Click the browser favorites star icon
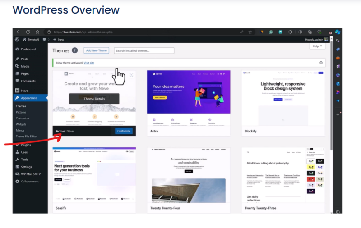361x228 pixels. tap(250, 32)
